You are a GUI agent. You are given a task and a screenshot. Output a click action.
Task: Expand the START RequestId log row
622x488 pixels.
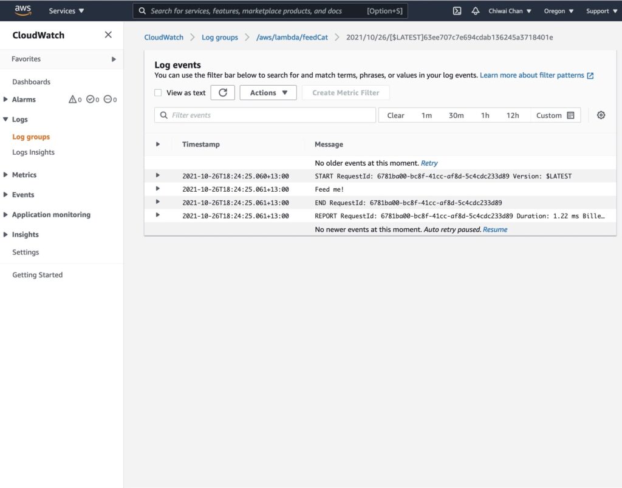[x=158, y=175]
